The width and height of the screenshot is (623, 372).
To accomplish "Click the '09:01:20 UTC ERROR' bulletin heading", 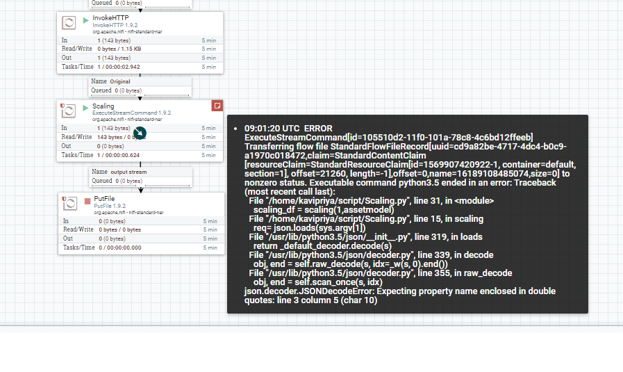I will click(x=288, y=129).
